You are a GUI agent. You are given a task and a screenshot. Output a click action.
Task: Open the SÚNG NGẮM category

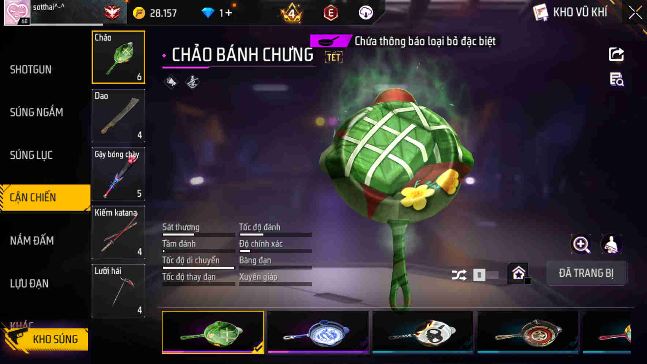[37, 112]
